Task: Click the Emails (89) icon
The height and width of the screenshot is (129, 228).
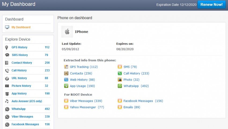Action: tap(120, 107)
